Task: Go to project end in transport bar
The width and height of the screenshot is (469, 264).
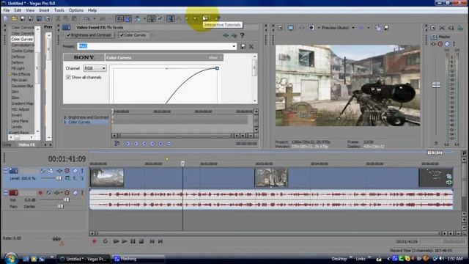Action: coord(160,241)
